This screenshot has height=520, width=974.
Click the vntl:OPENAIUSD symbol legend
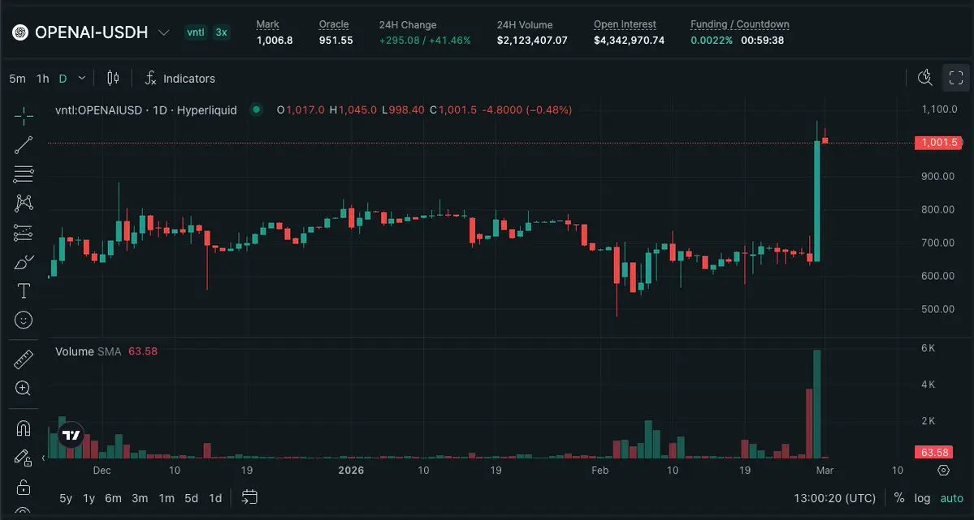146,110
